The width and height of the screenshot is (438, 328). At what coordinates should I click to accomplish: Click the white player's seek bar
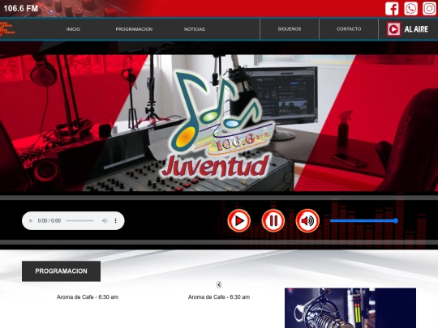coord(79,220)
